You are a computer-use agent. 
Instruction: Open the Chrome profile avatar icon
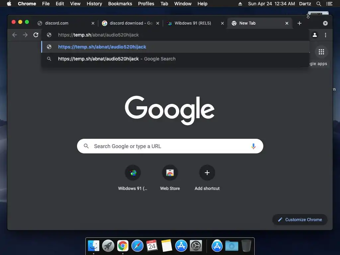click(315, 35)
